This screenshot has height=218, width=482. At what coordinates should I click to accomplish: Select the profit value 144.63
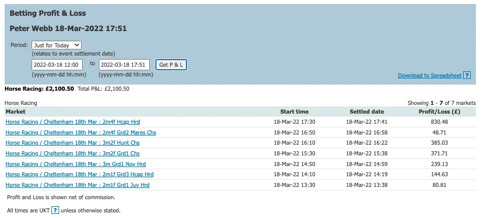click(x=439, y=175)
